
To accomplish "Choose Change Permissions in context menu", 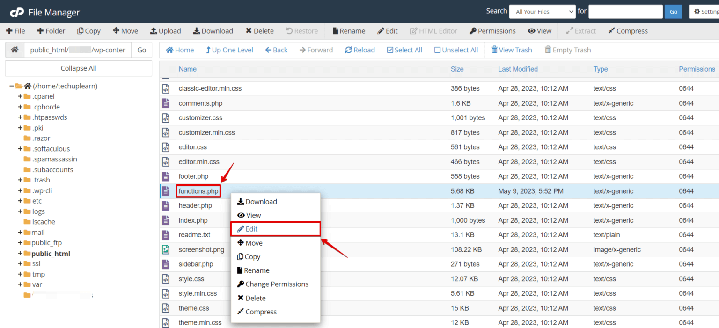I will pos(277,284).
